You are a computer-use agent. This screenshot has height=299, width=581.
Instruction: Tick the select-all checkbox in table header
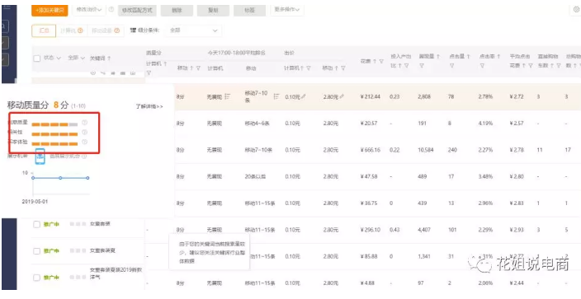36,58
